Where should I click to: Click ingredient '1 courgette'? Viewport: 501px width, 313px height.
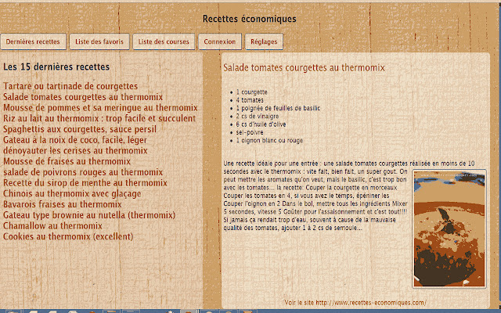tap(251, 92)
